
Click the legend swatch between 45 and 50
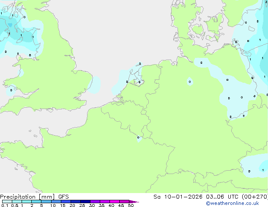pos(124,202)
